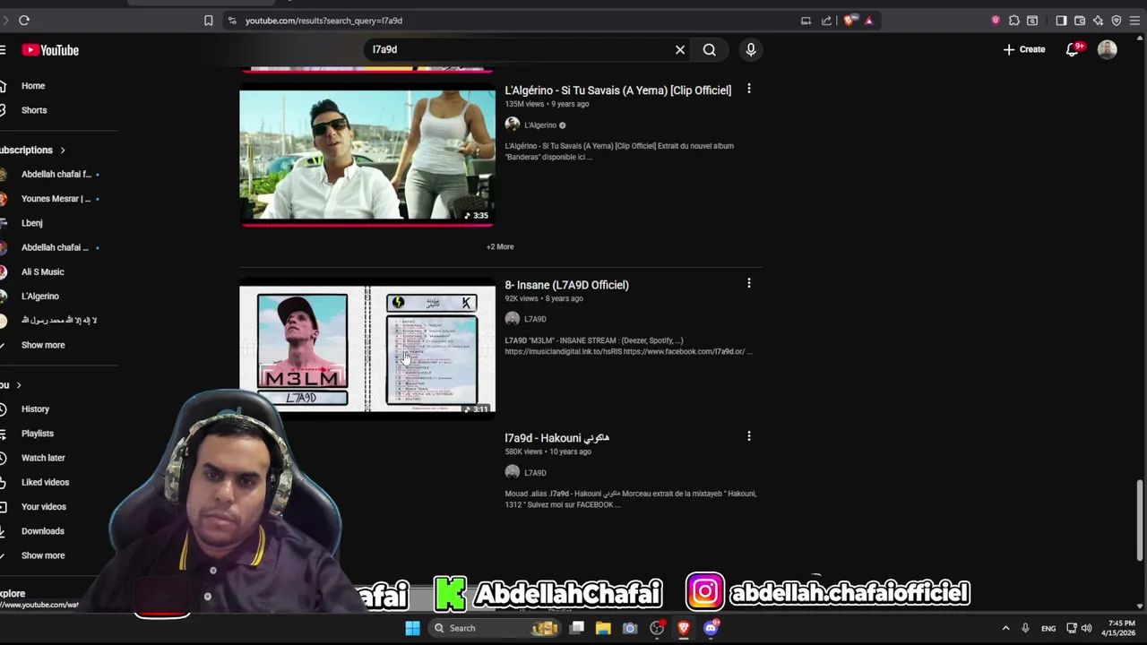This screenshot has height=645, width=1147.
Task: Open Brave browser taskbar icon
Action: tap(684, 628)
